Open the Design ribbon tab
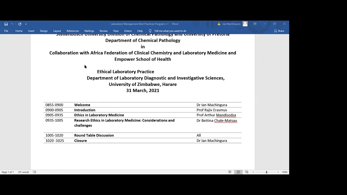347x195 pixels. (x=44, y=31)
